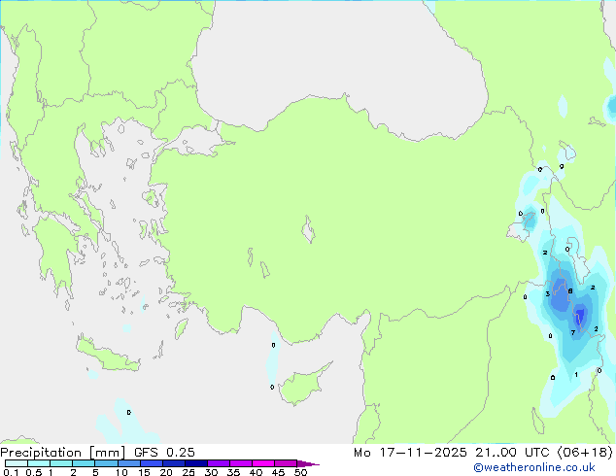Click the precipitation value '7' on the map
616x476 pixels.
(573, 332)
